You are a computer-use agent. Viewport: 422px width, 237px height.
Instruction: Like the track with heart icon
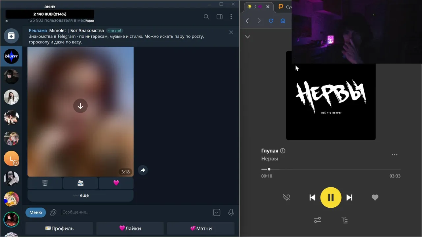375,197
